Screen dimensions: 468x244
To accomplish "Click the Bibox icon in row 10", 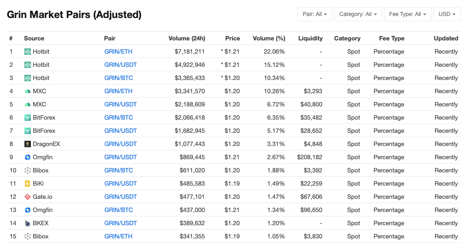I will pyautogui.click(x=28, y=170).
